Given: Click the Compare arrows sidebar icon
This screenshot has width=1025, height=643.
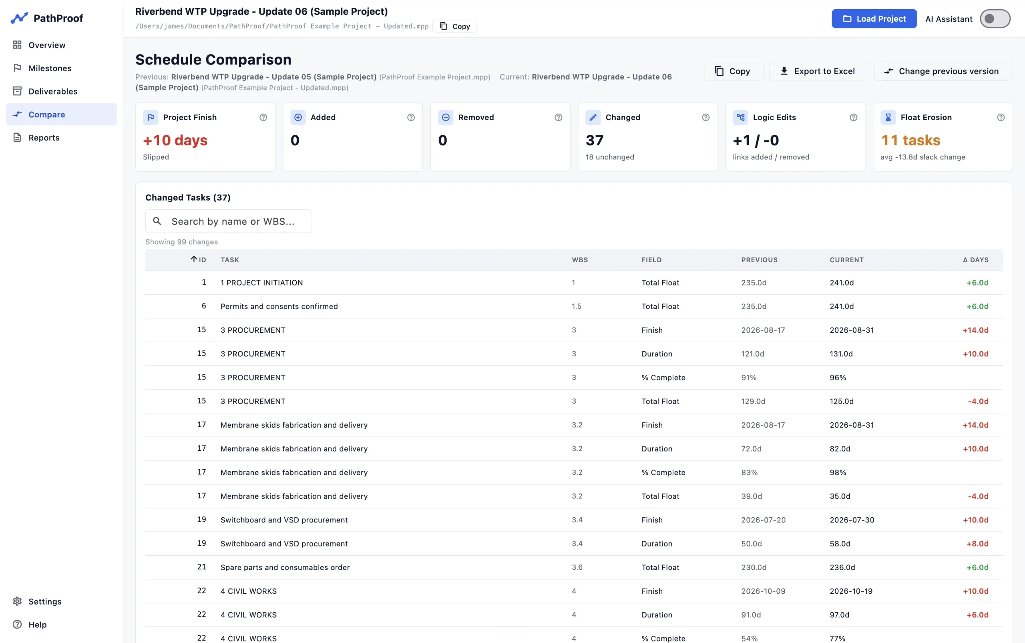Looking at the screenshot, I should tap(17, 114).
